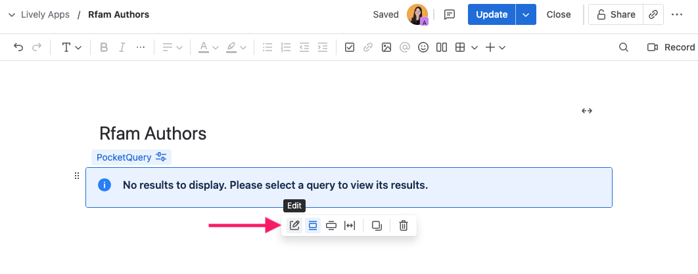Insert an image via the toolbar
Image resolution: width=698 pixels, height=274 pixels.
(x=386, y=47)
